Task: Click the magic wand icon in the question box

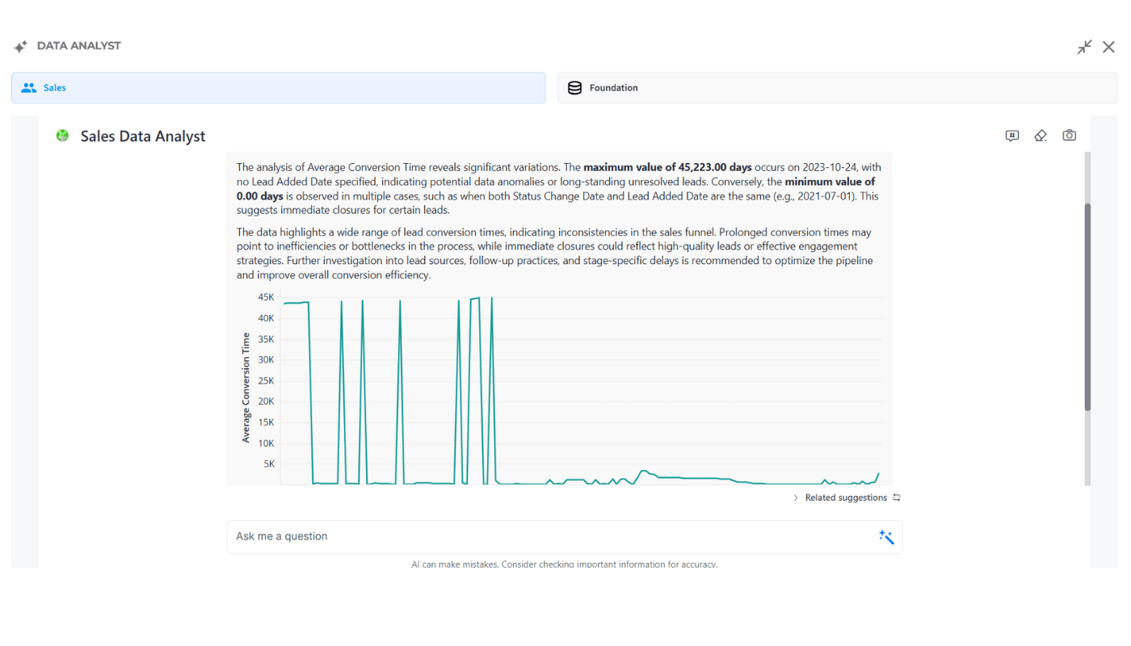Action: click(x=886, y=537)
